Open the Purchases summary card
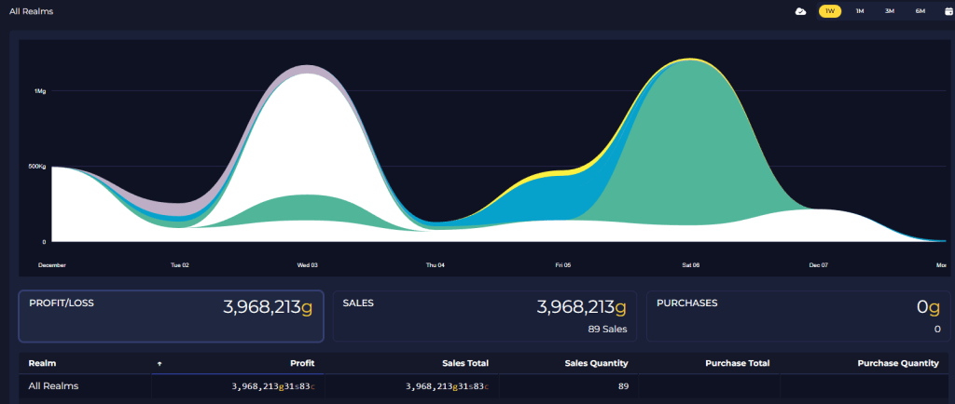955x404 pixels. 798,316
